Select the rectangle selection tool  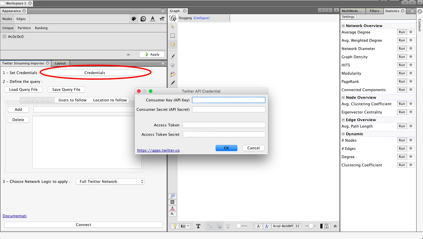click(173, 36)
